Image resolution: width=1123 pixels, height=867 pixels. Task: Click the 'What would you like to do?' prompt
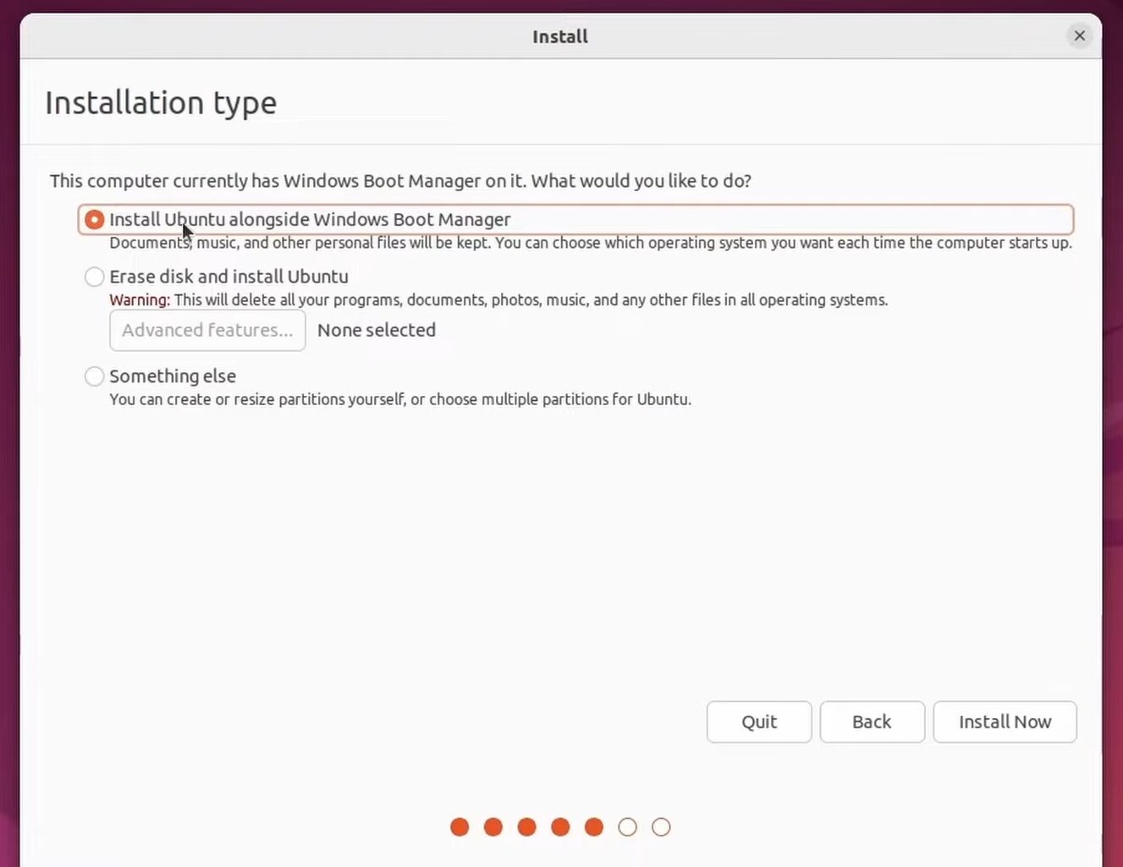coord(641,181)
